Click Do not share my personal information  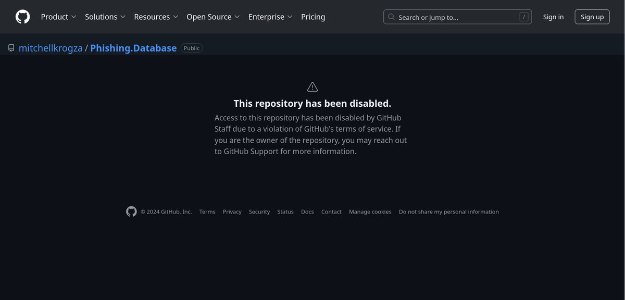click(449, 211)
